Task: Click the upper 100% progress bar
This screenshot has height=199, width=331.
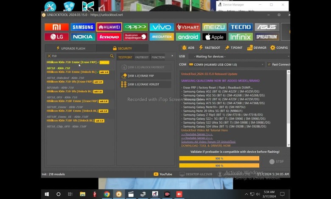Action: (x=219, y=158)
